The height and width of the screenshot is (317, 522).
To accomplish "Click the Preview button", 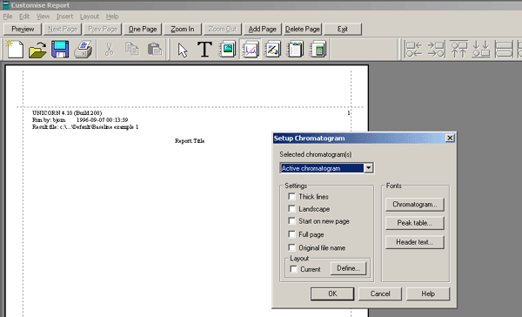I will click(x=23, y=29).
